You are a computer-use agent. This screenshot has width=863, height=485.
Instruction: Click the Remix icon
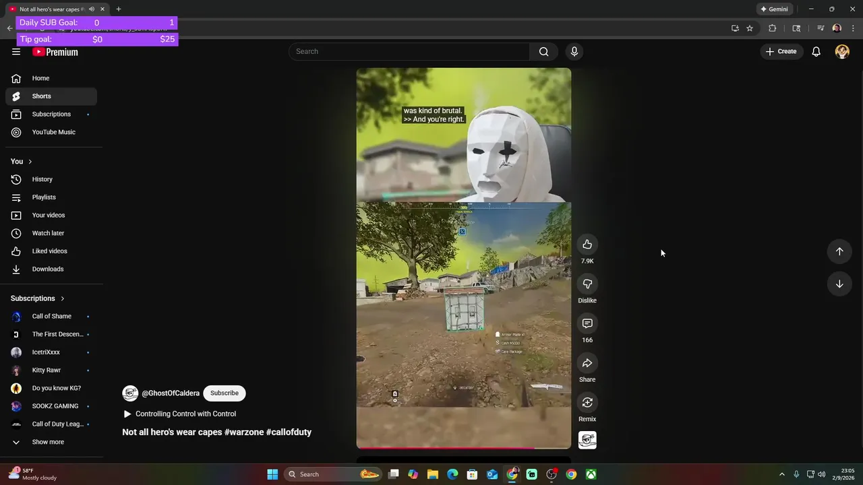pyautogui.click(x=587, y=403)
